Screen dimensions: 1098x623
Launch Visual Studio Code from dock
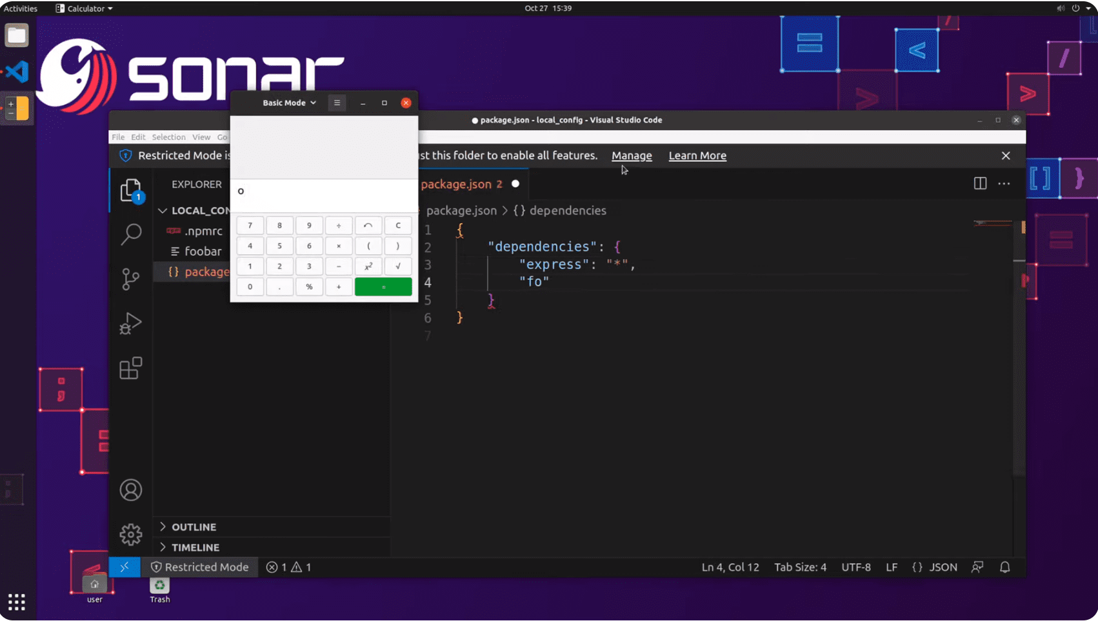point(17,72)
